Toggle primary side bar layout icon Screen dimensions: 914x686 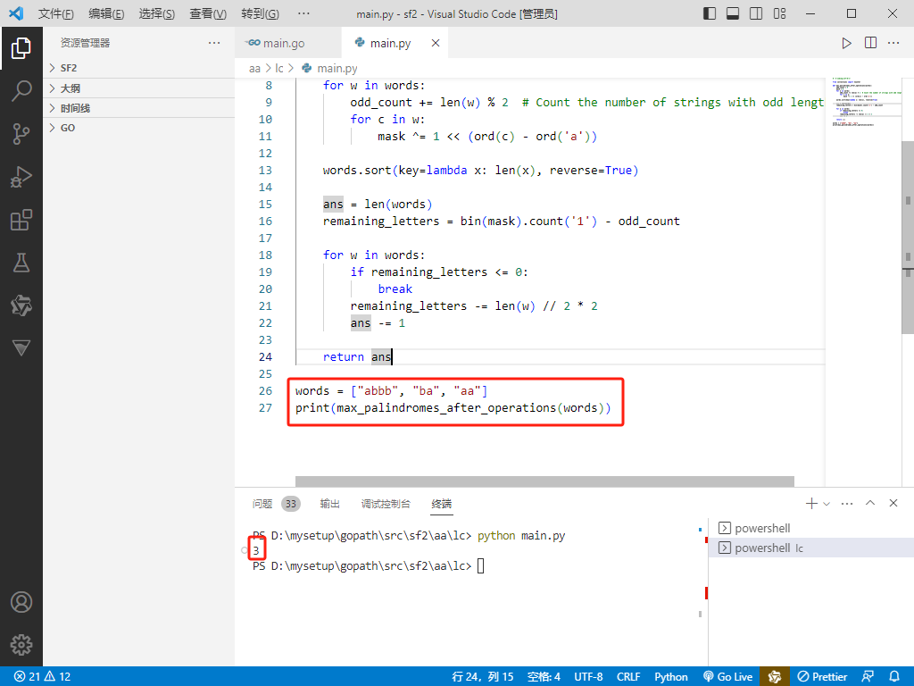point(710,13)
